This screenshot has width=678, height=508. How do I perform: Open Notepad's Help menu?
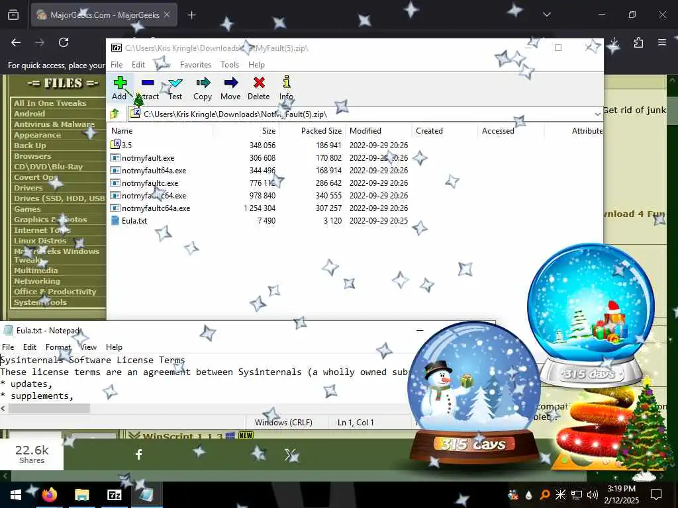click(x=114, y=347)
